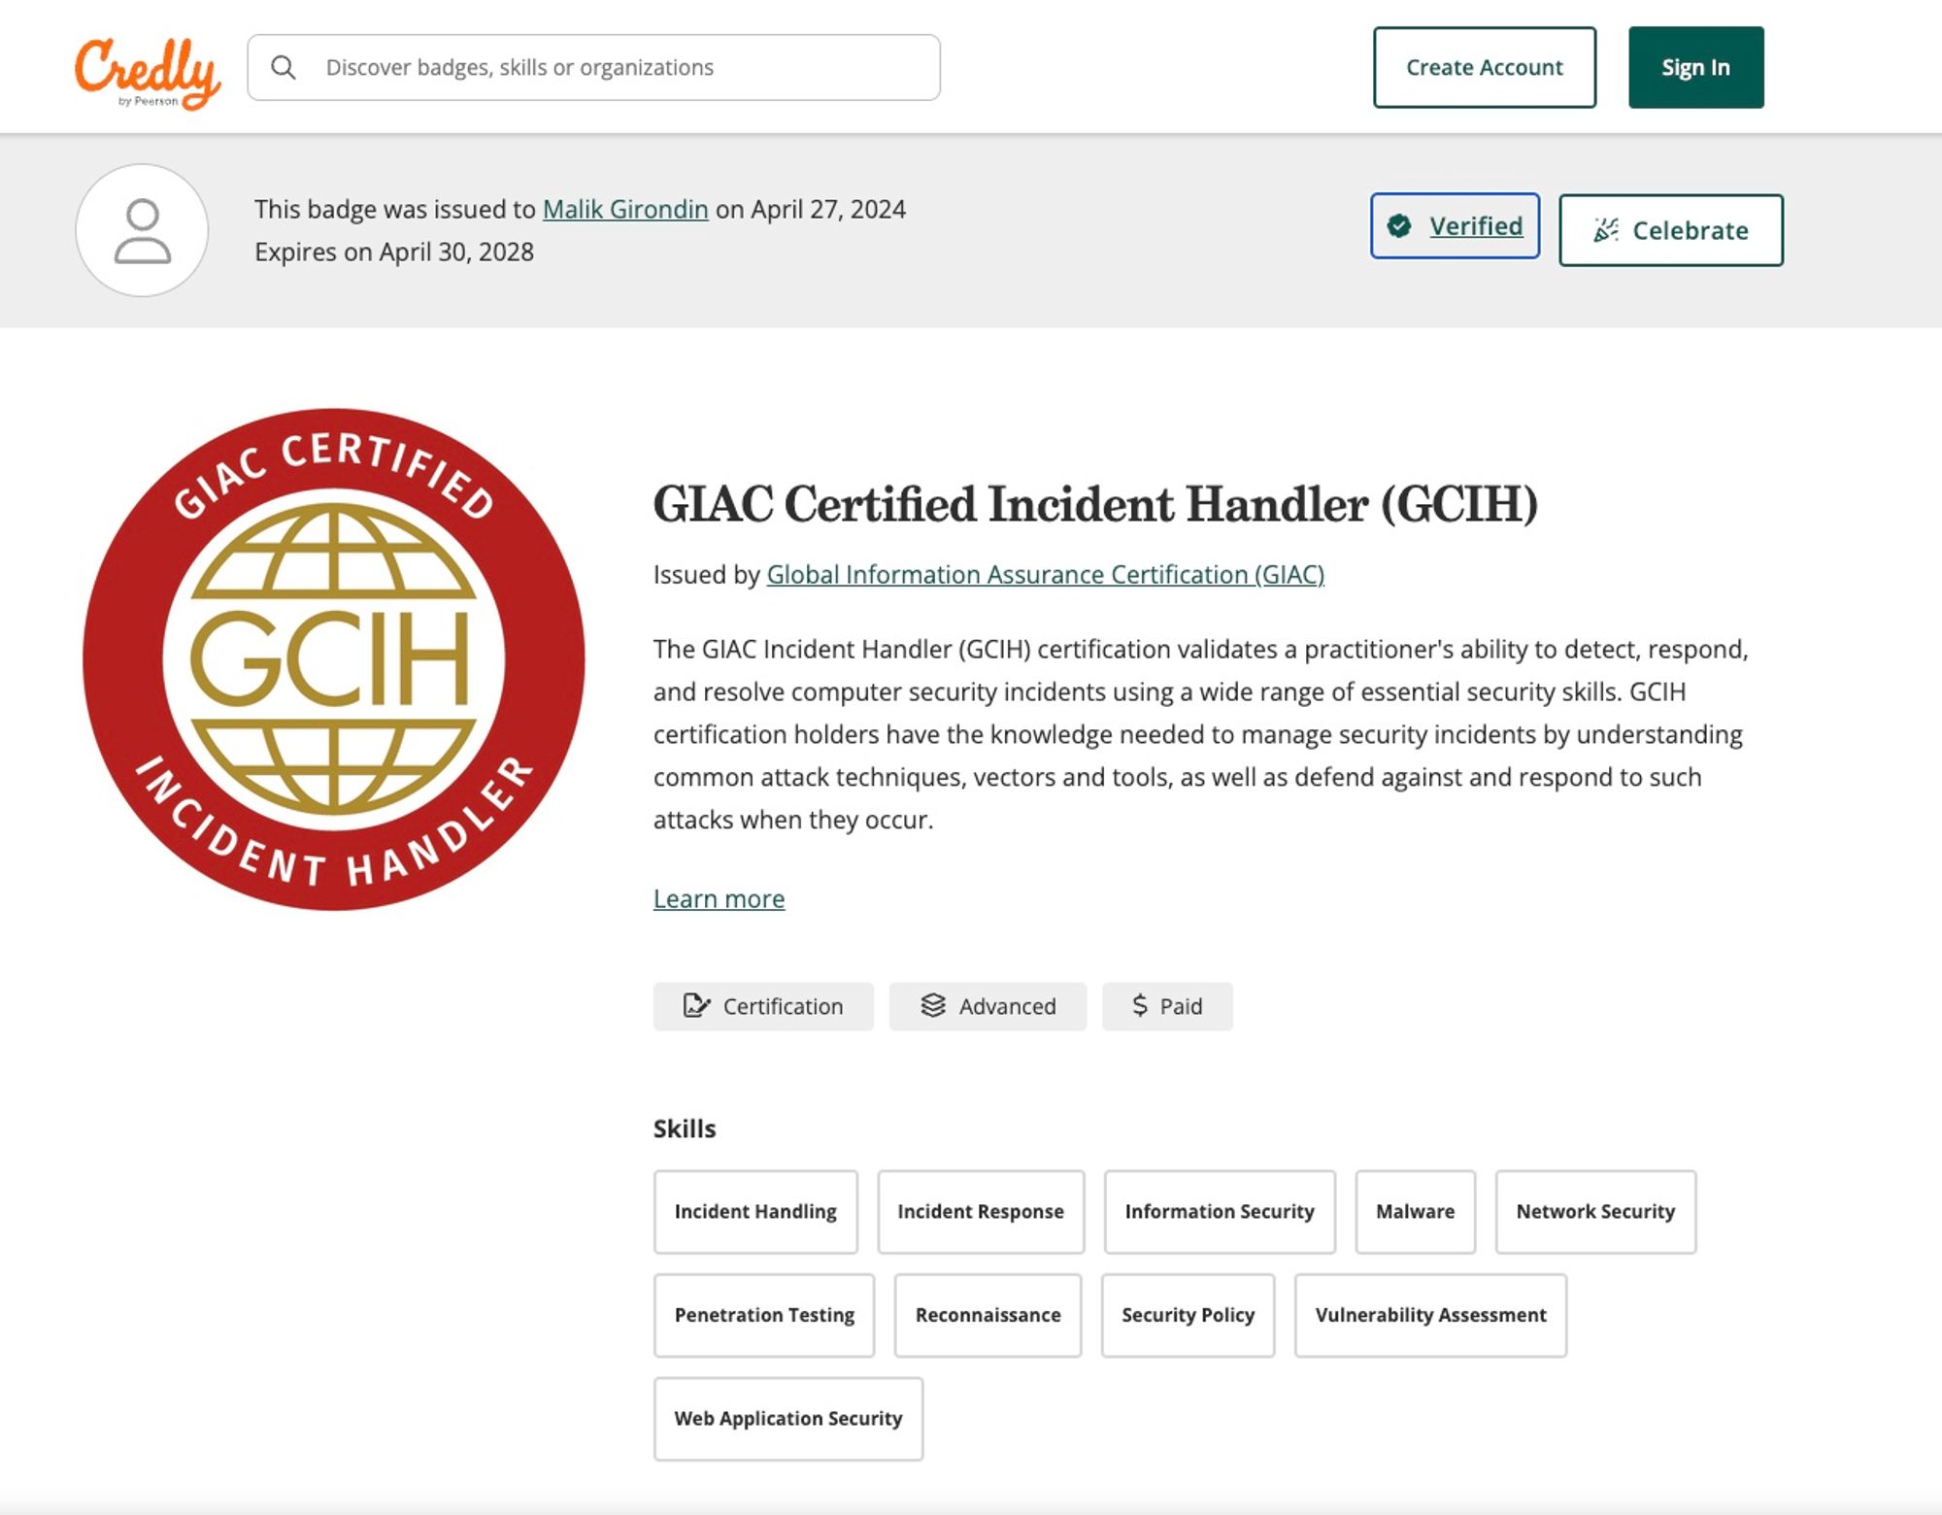
Task: Follow the Learn more link
Action: pyautogui.click(x=719, y=898)
